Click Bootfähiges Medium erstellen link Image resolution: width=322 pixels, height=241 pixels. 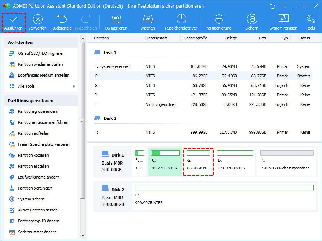(44, 75)
